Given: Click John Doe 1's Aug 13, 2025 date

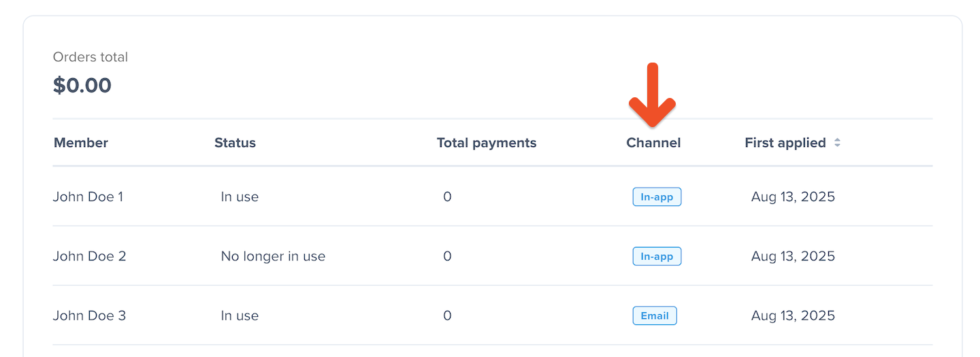Looking at the screenshot, I should click(793, 197).
